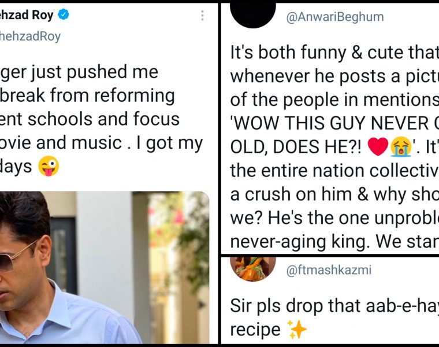Click the 'ent schools and focus' text line
Image resolution: width=439 pixels, height=347 pixels.
[x=90, y=119]
